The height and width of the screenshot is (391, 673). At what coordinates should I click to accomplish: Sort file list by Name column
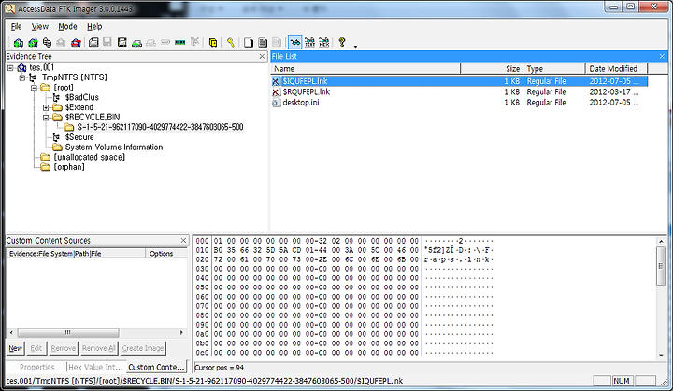(365, 69)
